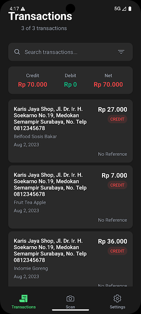Tap CREDIT badge on Rp 7.000 transaction
Screen dimensions: 141x314
[117, 185]
